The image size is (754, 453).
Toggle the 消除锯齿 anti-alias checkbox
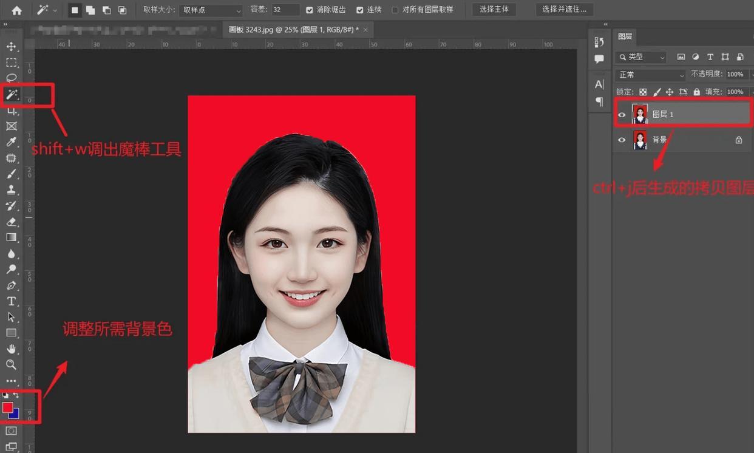310,10
